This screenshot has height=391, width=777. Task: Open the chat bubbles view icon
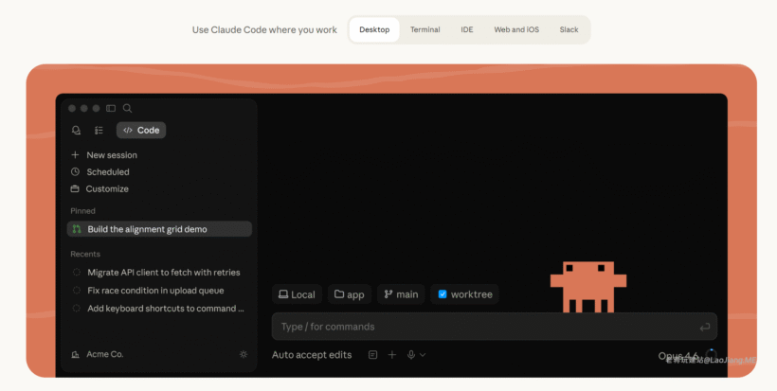point(76,130)
